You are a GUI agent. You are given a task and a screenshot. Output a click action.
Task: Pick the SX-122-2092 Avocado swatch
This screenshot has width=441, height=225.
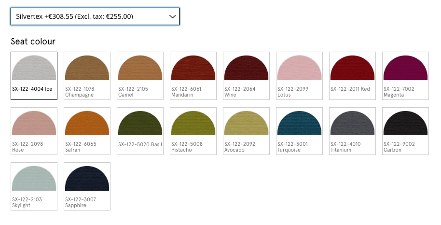pyautogui.click(x=247, y=131)
